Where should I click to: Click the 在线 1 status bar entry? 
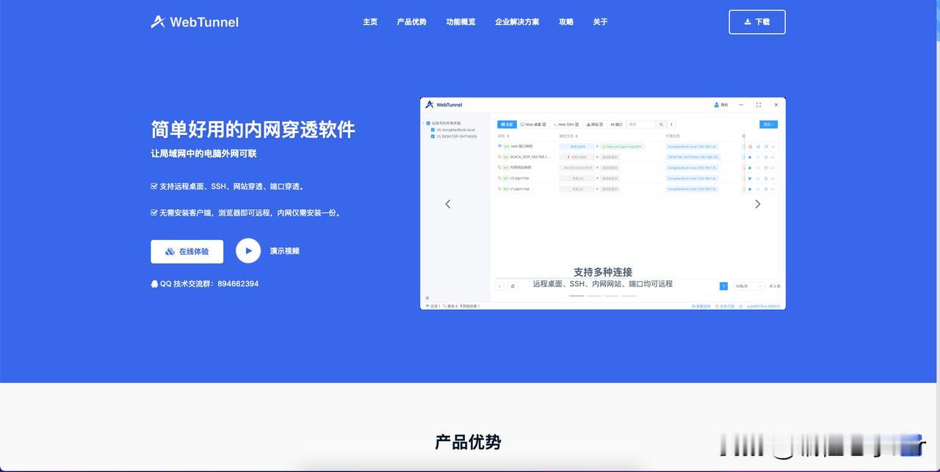pos(433,306)
